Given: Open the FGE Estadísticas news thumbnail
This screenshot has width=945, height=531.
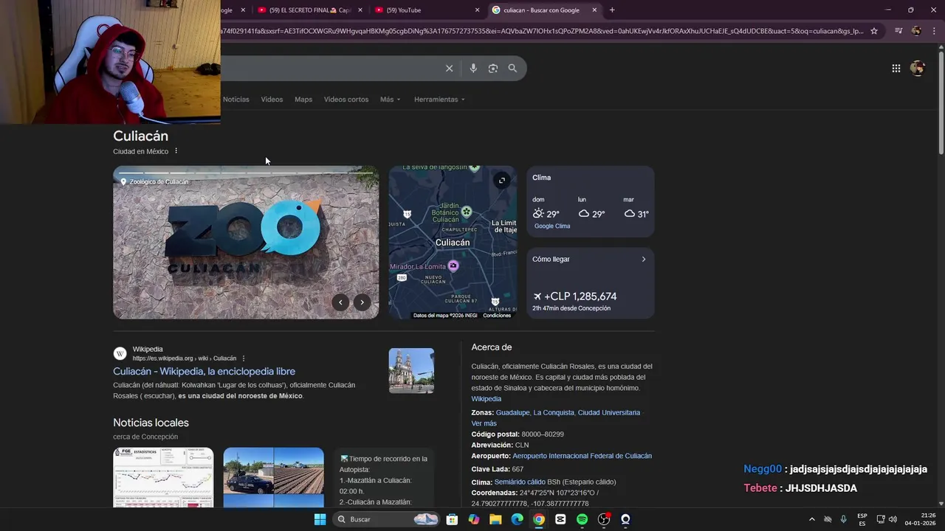Looking at the screenshot, I should click(163, 477).
